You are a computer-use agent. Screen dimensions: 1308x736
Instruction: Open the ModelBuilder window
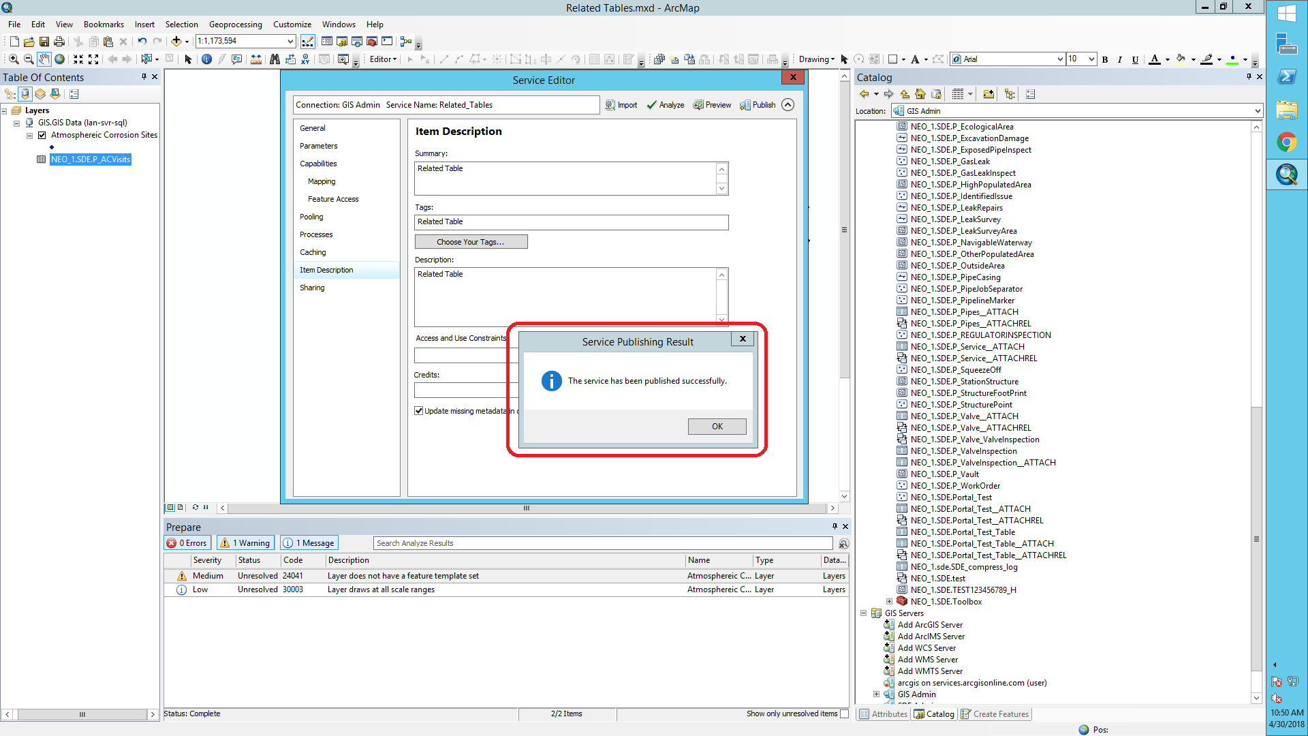tap(406, 42)
